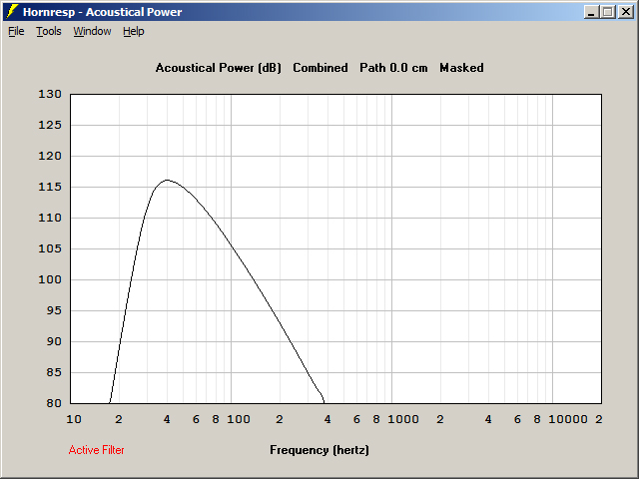The image size is (639, 479).
Task: Click the 1000 Hz frequency axis label
Action: pos(403,419)
